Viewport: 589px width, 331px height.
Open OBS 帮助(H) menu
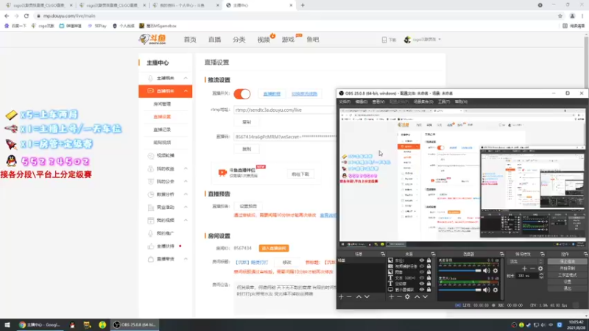[x=462, y=102]
